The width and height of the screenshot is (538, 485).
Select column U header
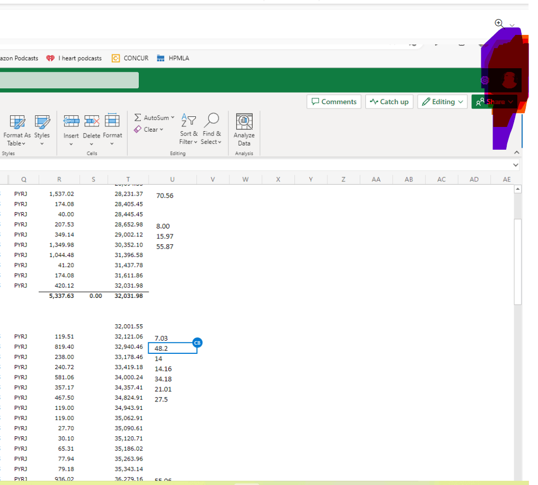[172, 179]
